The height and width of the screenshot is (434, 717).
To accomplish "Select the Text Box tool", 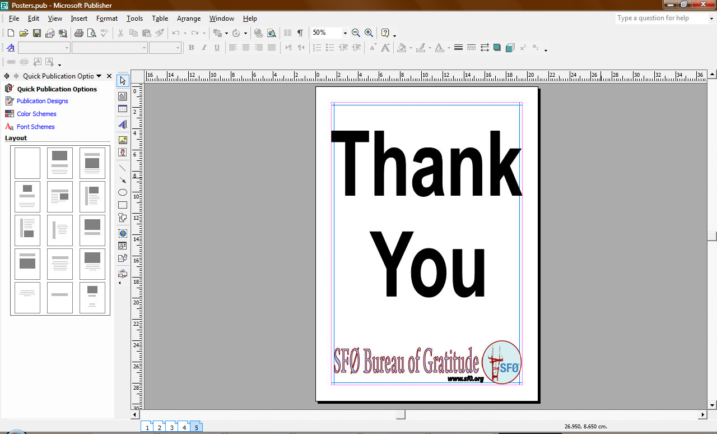I will (x=123, y=96).
